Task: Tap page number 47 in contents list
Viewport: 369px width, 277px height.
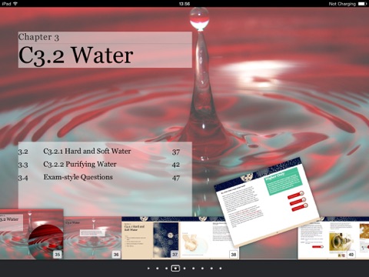Action: 176,178
